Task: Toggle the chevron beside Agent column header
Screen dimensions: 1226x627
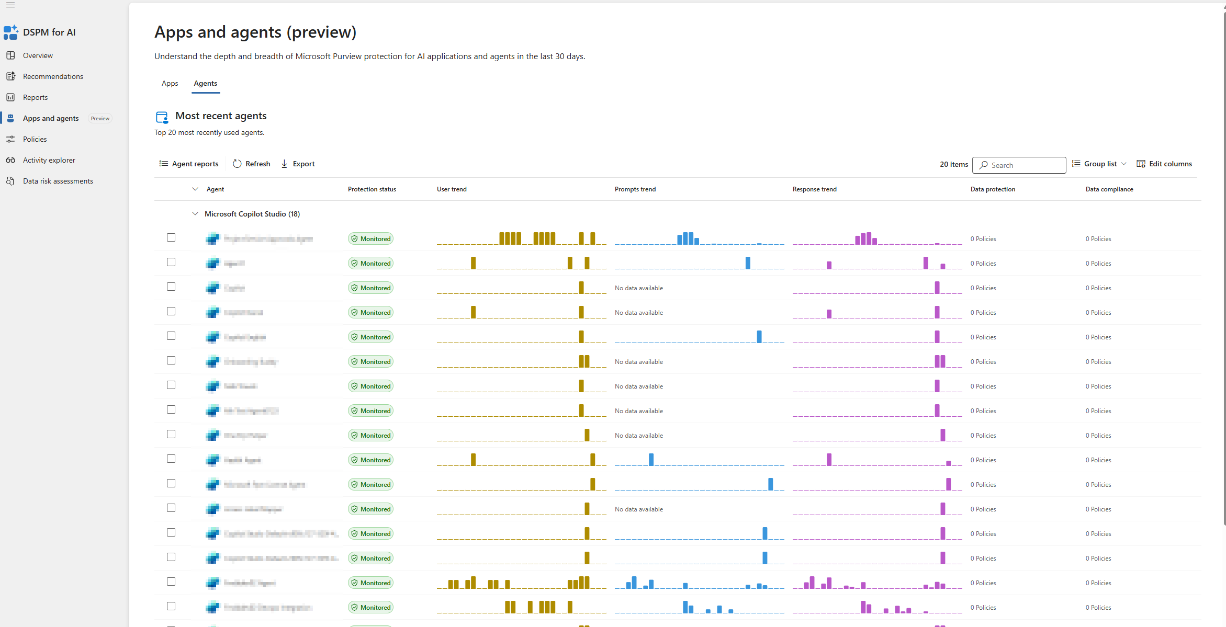Action: [195, 189]
